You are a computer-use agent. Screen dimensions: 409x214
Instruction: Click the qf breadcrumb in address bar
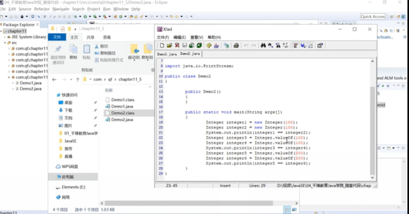[110, 79]
